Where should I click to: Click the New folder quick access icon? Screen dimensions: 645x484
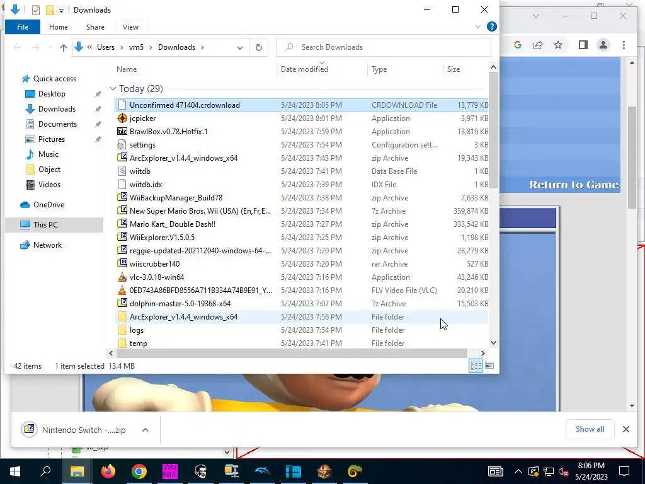pyautogui.click(x=50, y=10)
